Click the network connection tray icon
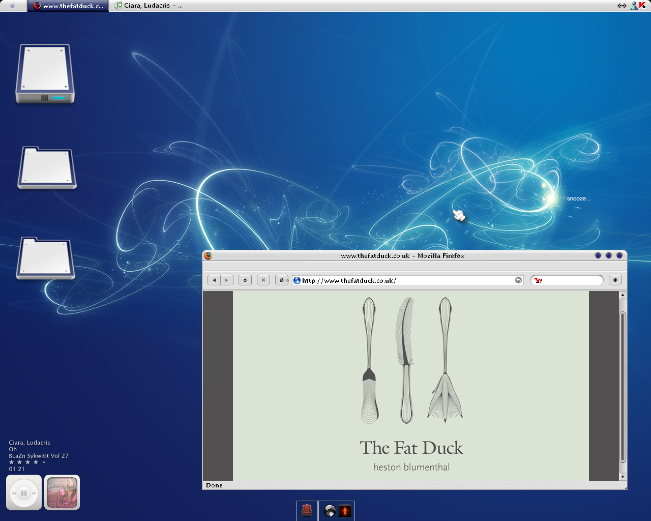This screenshot has width=651, height=521. click(622, 6)
